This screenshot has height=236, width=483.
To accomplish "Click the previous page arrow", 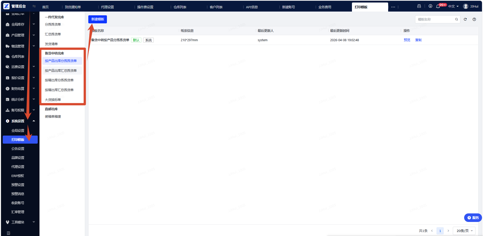I will pyautogui.click(x=432, y=231).
